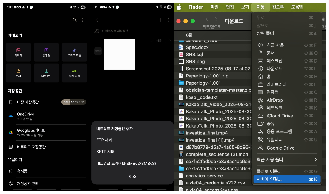Tap 취소 to dismiss the network storage sheet
This screenshot has height=194, width=329.
coord(132,176)
